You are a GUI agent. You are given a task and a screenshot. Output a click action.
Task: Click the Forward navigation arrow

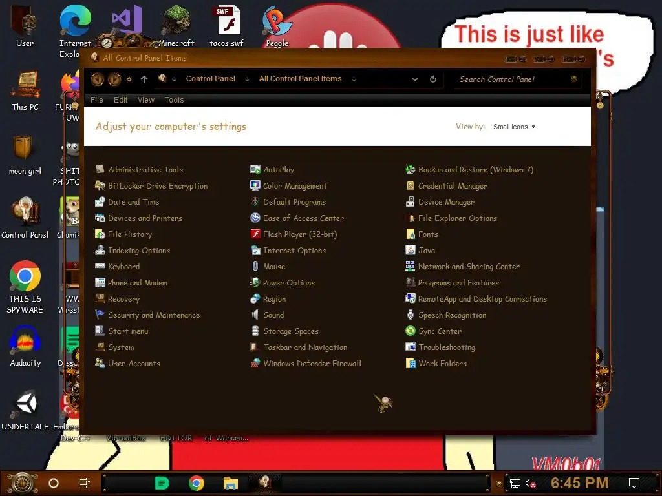[x=114, y=79]
